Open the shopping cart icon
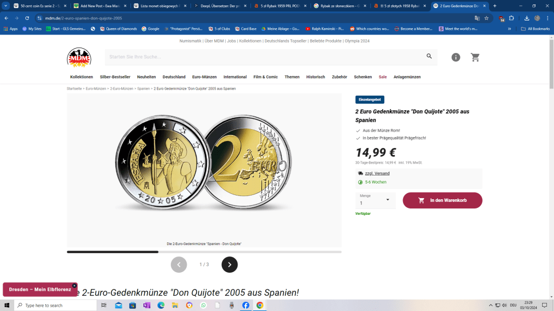The height and width of the screenshot is (311, 554). [475, 57]
